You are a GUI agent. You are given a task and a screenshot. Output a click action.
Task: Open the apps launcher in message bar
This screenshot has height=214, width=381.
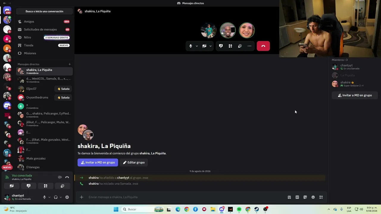pyautogui.click(x=321, y=197)
